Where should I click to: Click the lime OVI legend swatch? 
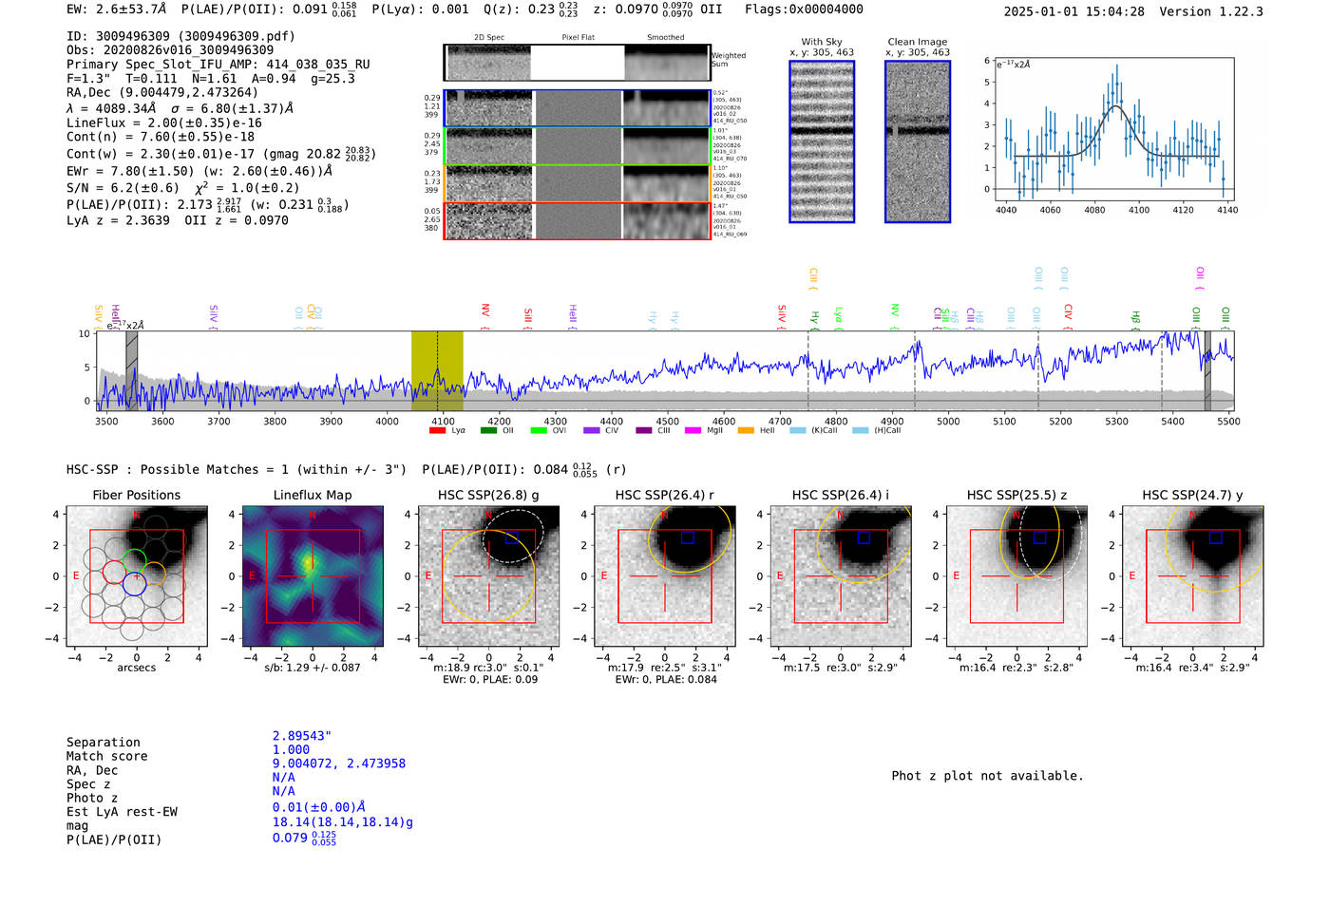click(539, 430)
